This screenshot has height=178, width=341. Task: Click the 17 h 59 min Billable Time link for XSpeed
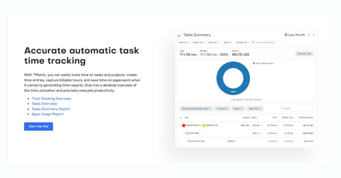(x=288, y=125)
